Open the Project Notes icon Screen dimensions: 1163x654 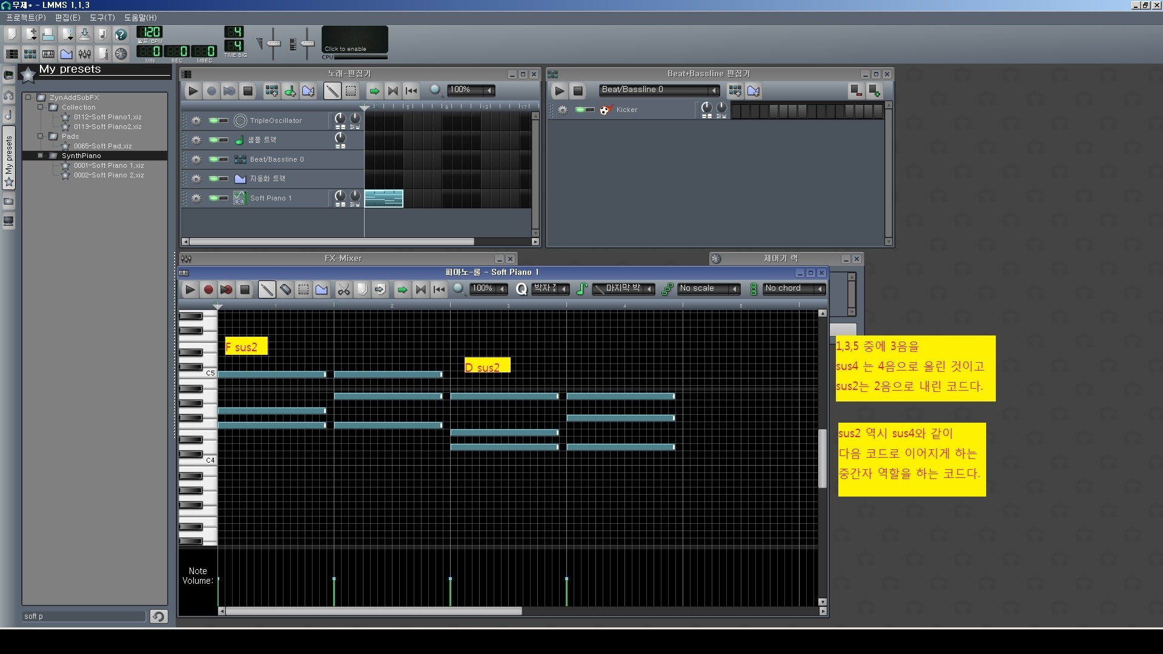tap(103, 53)
